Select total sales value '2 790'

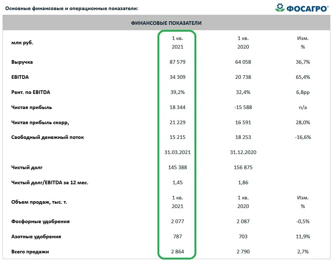click(x=243, y=252)
